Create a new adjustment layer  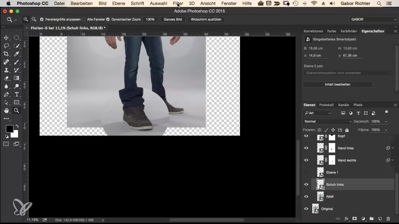coord(363,219)
